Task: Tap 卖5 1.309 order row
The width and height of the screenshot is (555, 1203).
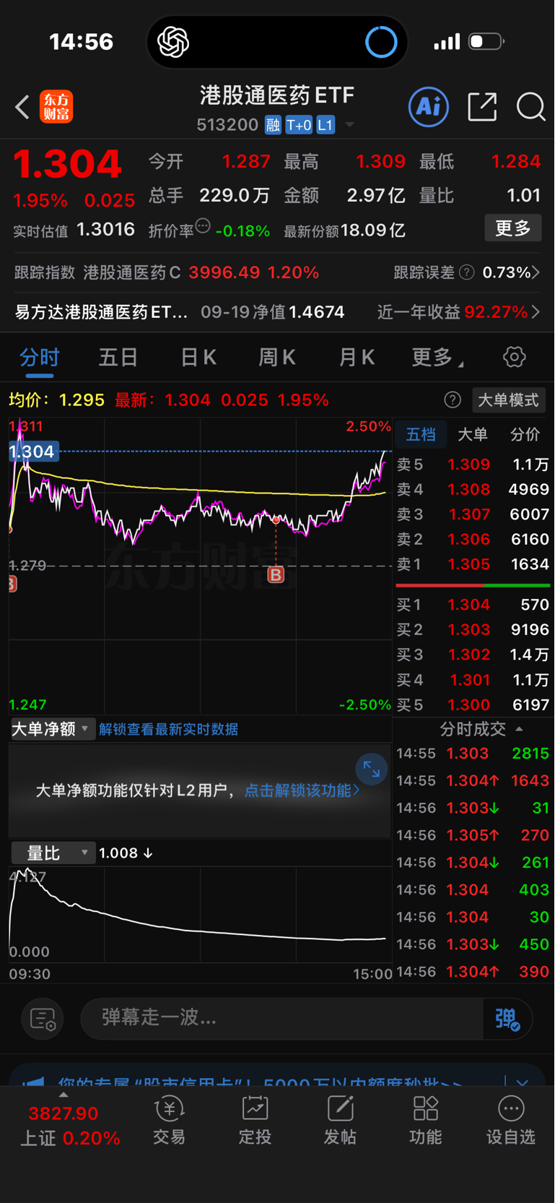Action: pos(473,465)
